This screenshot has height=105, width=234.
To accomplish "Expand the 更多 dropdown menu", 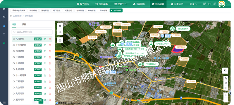I will pyautogui.click(x=193, y=4).
